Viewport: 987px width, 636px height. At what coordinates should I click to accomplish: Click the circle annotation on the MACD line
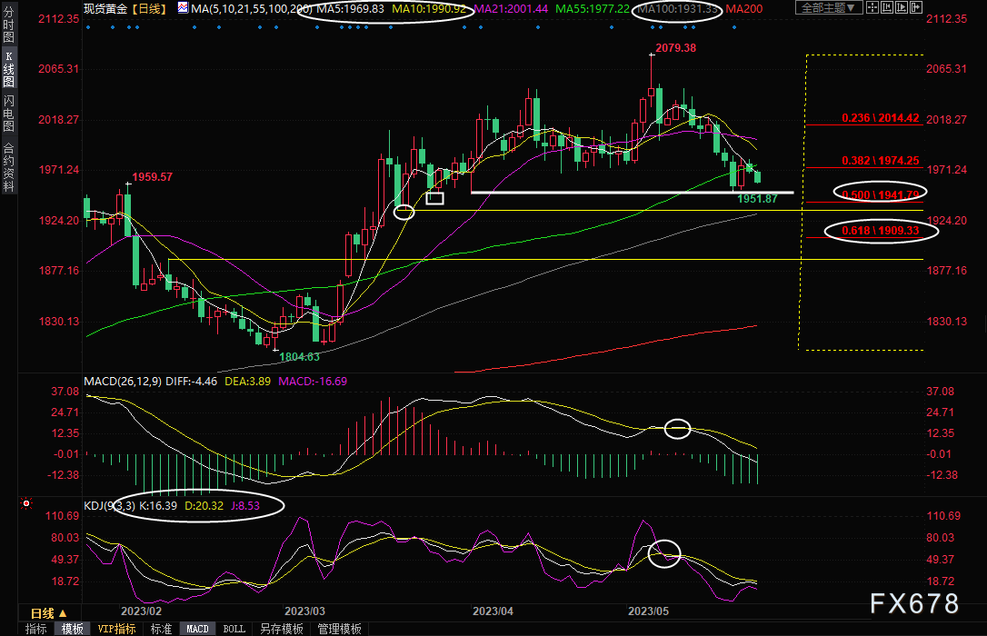(x=678, y=428)
